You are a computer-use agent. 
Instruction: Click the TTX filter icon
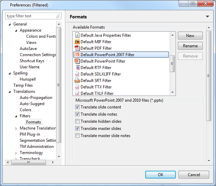pos(77,87)
